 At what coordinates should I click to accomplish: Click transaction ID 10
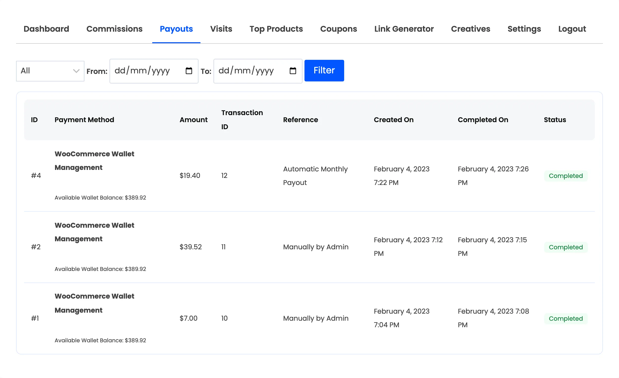point(224,318)
